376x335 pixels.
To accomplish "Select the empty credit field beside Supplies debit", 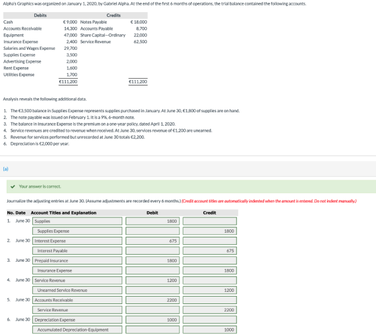I will click(209, 221).
